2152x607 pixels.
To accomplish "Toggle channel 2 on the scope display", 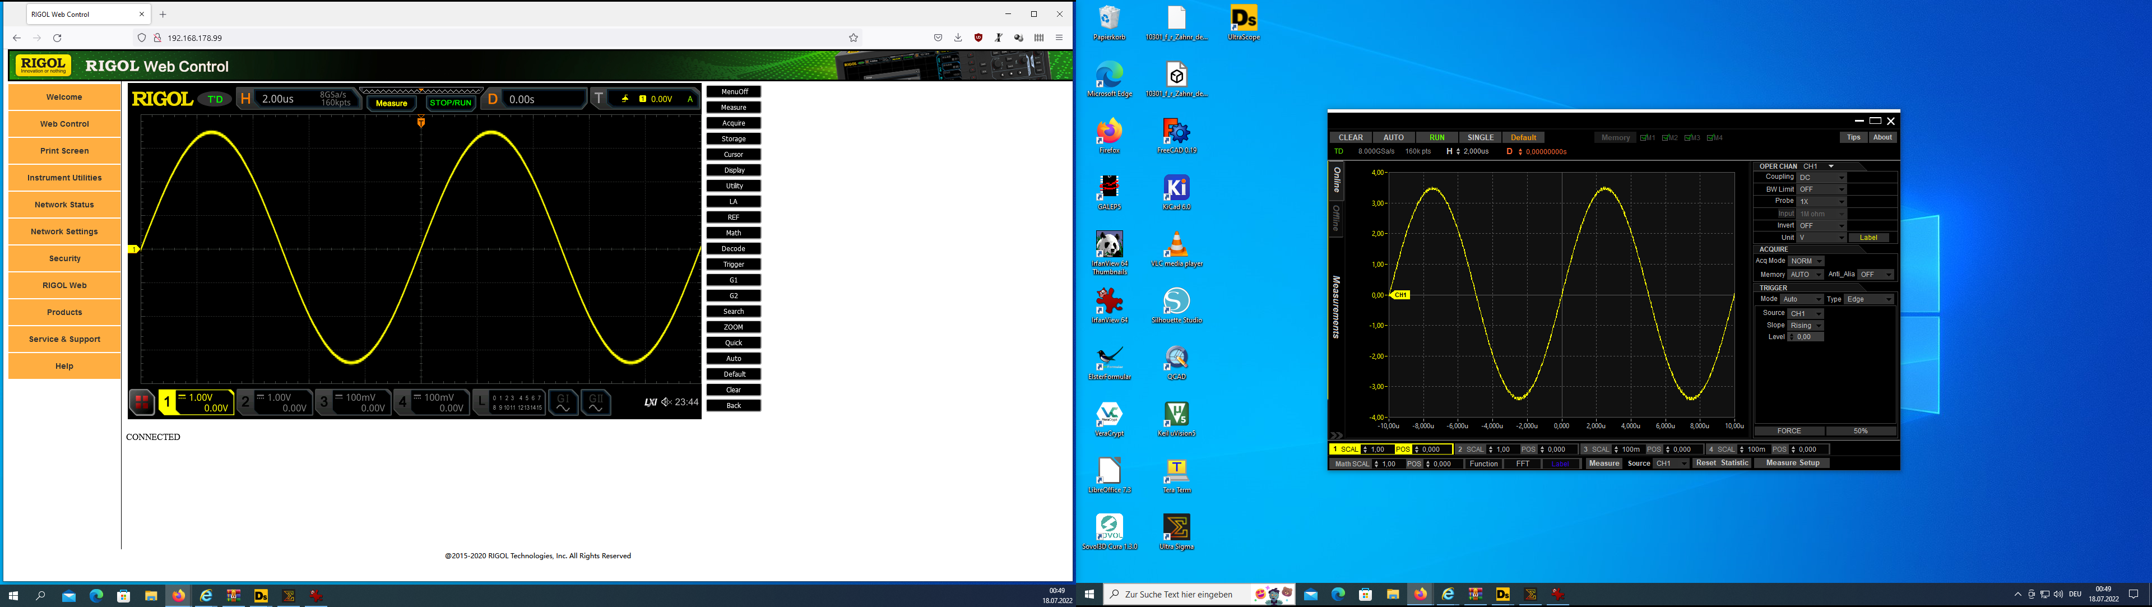I will [x=274, y=402].
